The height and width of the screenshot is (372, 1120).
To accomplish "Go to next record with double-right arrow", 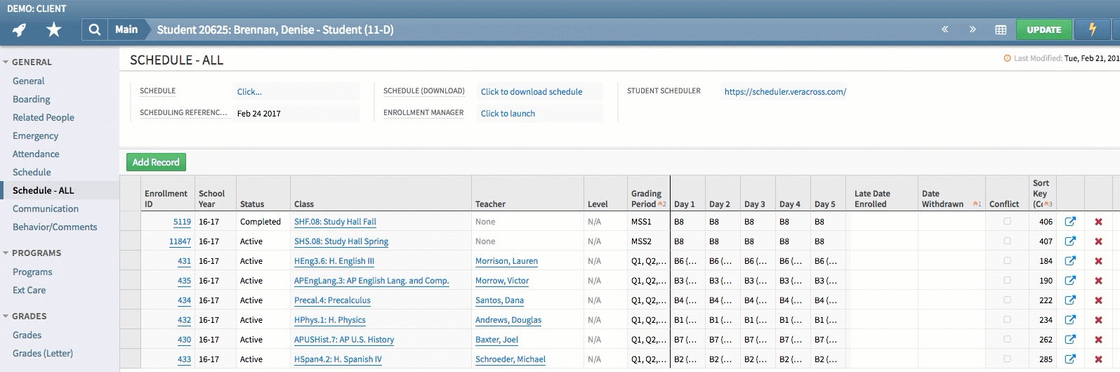I will point(973,29).
